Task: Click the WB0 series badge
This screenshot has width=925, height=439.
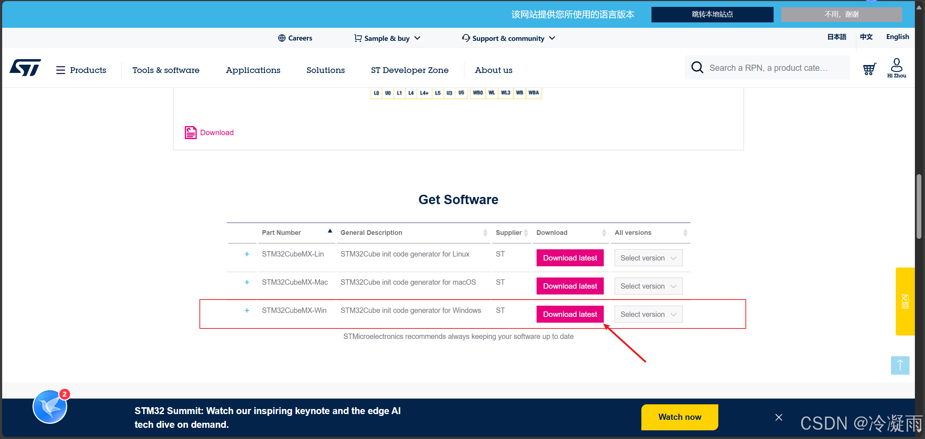Action: pos(478,93)
